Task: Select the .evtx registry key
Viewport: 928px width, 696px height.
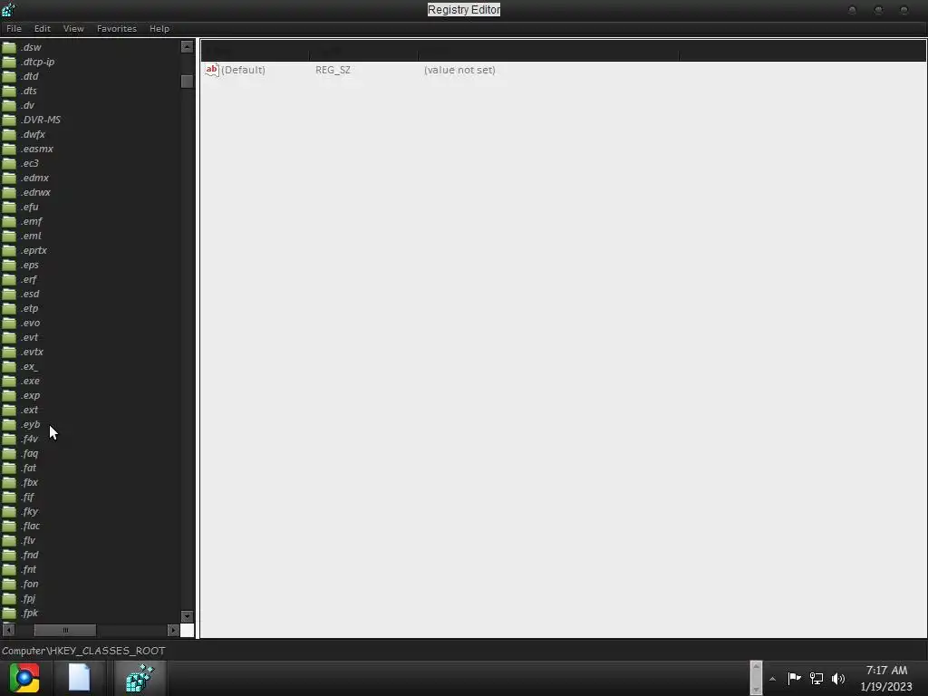Action: 32,352
